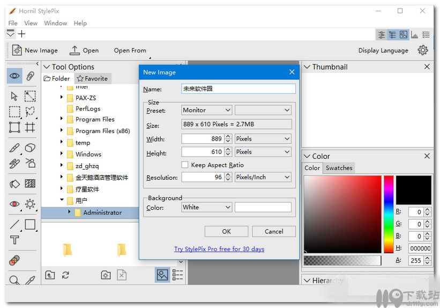Toggle the hierarchy tree panel icon
Viewport: 440px width, 308px height.
392,35
